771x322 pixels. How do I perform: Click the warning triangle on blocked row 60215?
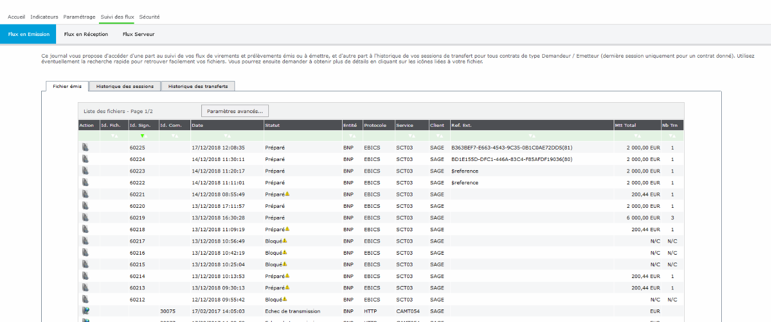tap(285, 264)
